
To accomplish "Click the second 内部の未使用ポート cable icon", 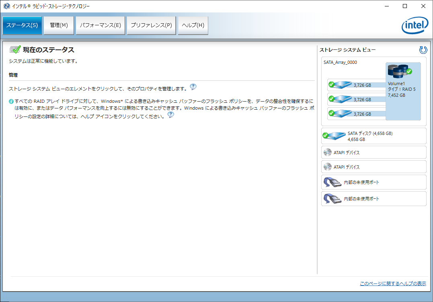I will [x=332, y=198].
